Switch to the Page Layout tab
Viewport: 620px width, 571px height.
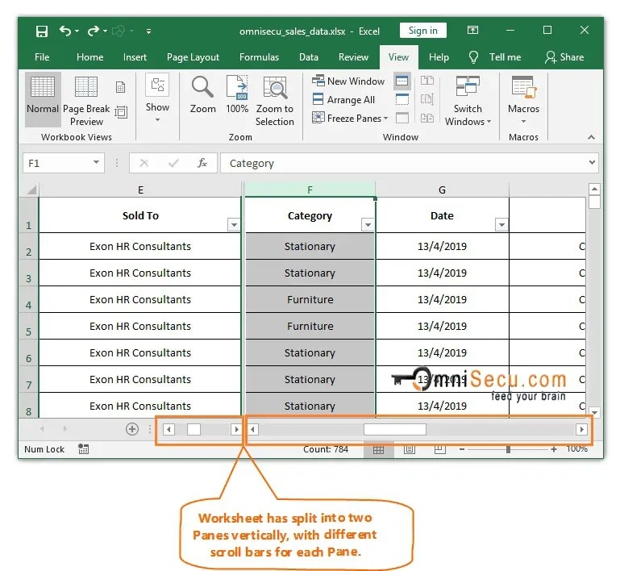click(x=193, y=57)
